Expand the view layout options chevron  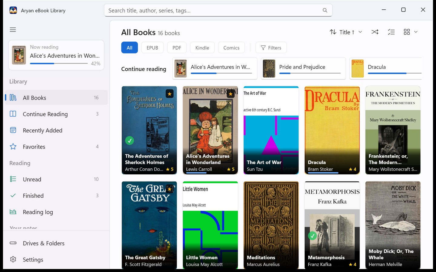pyautogui.click(x=416, y=32)
